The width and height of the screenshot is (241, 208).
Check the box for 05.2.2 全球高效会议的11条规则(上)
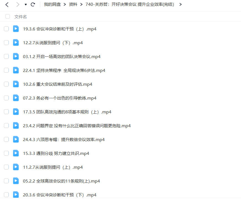(6, 181)
